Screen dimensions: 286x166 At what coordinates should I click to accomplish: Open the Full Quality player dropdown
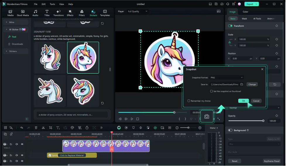point(138,11)
